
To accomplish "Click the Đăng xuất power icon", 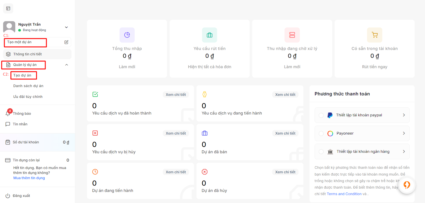I will click(x=8, y=196).
